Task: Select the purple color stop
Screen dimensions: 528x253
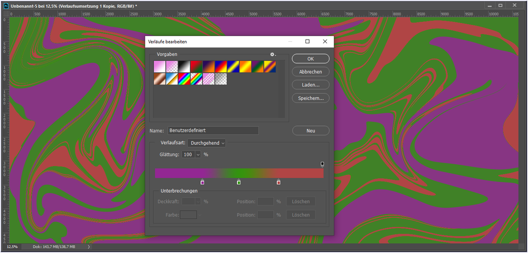Action: pos(202,182)
